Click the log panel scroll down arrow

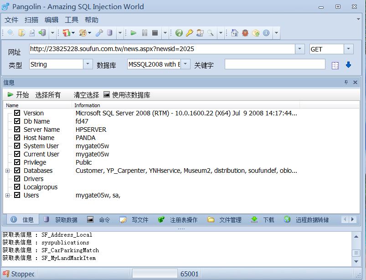[x=356, y=261]
